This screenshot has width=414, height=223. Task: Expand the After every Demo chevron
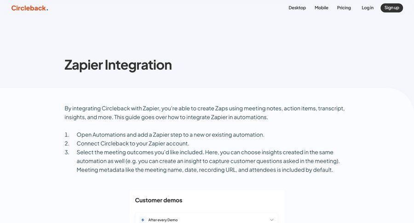[x=271, y=220]
